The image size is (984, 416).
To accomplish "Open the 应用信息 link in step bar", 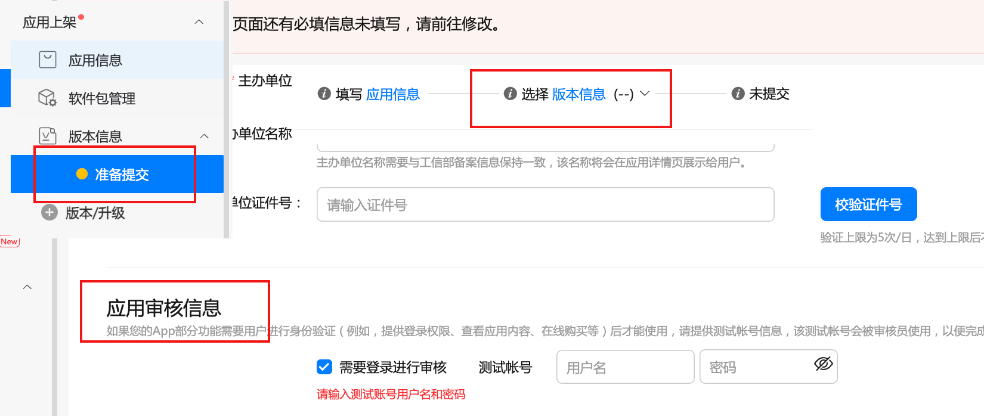I will click(x=393, y=94).
